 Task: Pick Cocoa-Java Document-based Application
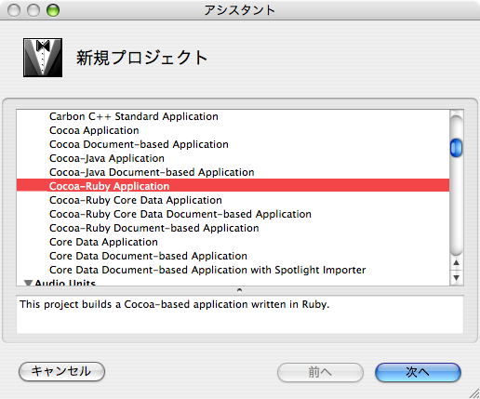coord(152,172)
